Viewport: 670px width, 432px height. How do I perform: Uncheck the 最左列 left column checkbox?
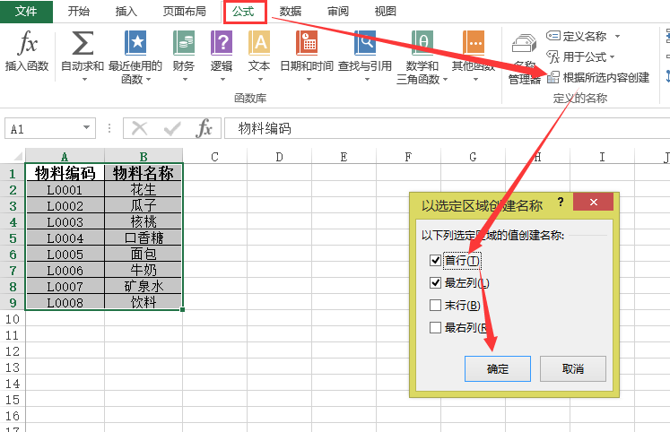click(436, 283)
